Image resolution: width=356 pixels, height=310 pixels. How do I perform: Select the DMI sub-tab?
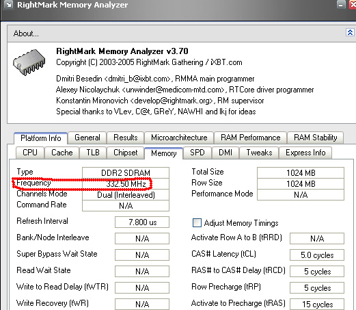(225, 153)
